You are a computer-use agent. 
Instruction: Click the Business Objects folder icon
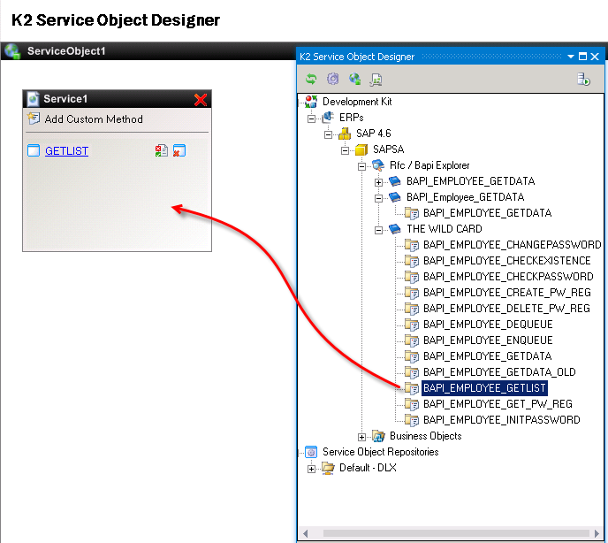pos(378,436)
